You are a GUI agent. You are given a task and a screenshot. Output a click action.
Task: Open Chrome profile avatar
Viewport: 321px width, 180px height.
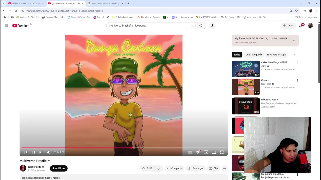[x=311, y=11]
